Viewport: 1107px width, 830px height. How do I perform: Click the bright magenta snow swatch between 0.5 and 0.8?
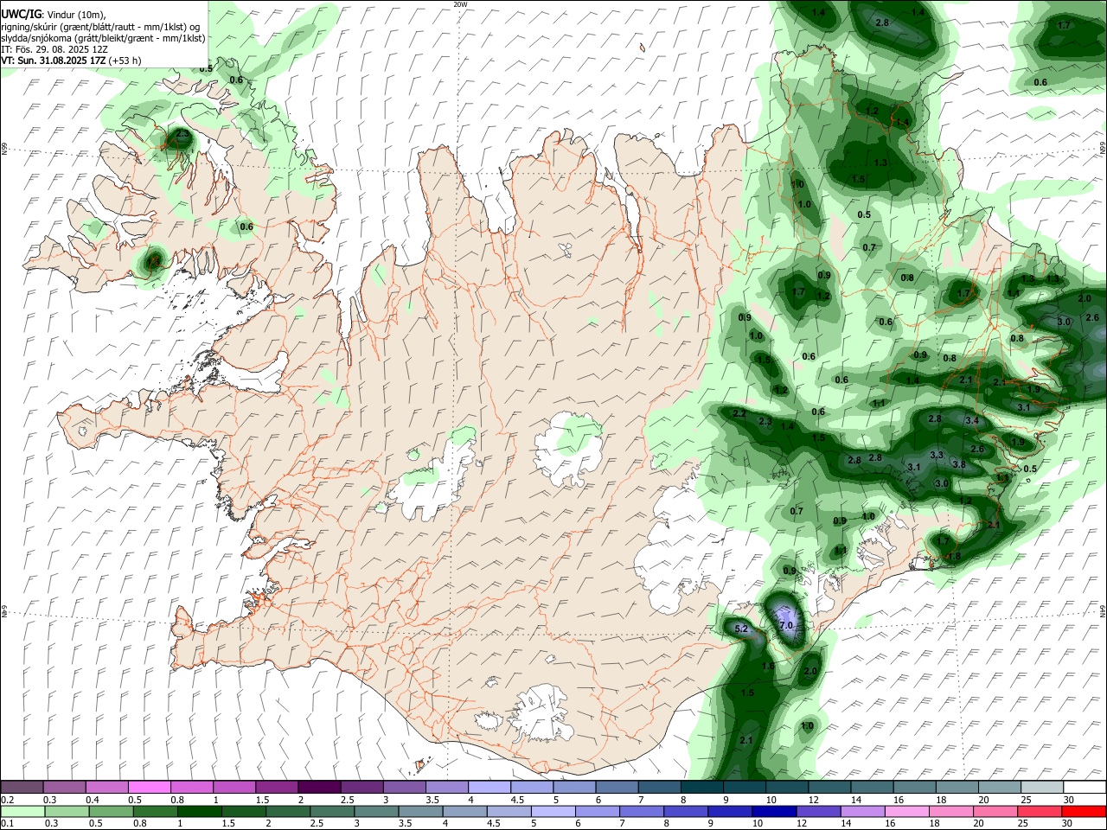[x=150, y=788]
